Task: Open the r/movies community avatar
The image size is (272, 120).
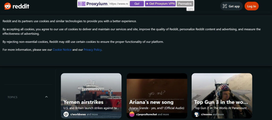Action: point(197,114)
